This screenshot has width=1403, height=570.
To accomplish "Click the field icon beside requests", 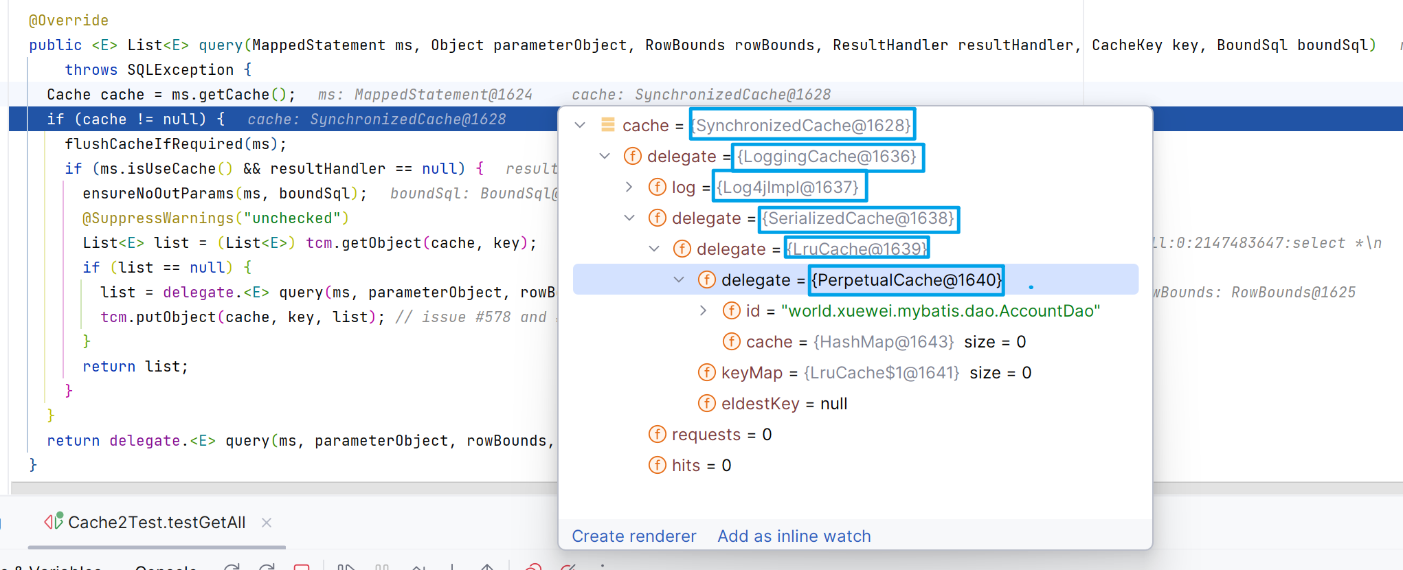I will [x=657, y=434].
